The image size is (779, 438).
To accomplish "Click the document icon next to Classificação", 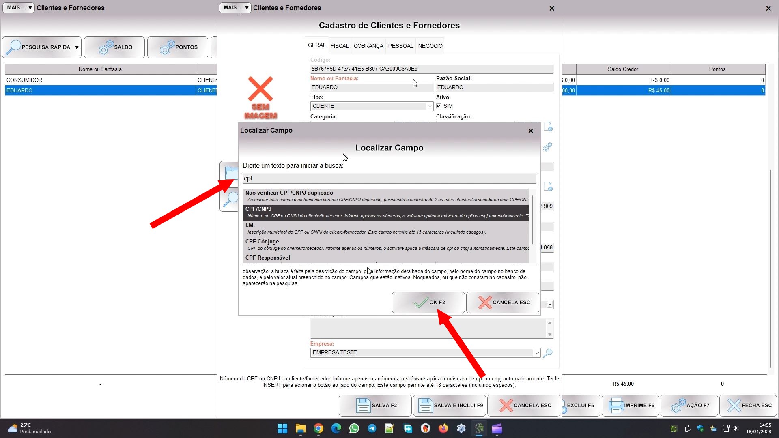I will pos(548,127).
